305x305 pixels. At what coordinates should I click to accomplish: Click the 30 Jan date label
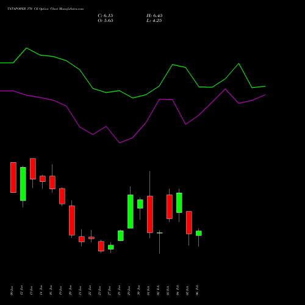tap(139, 290)
